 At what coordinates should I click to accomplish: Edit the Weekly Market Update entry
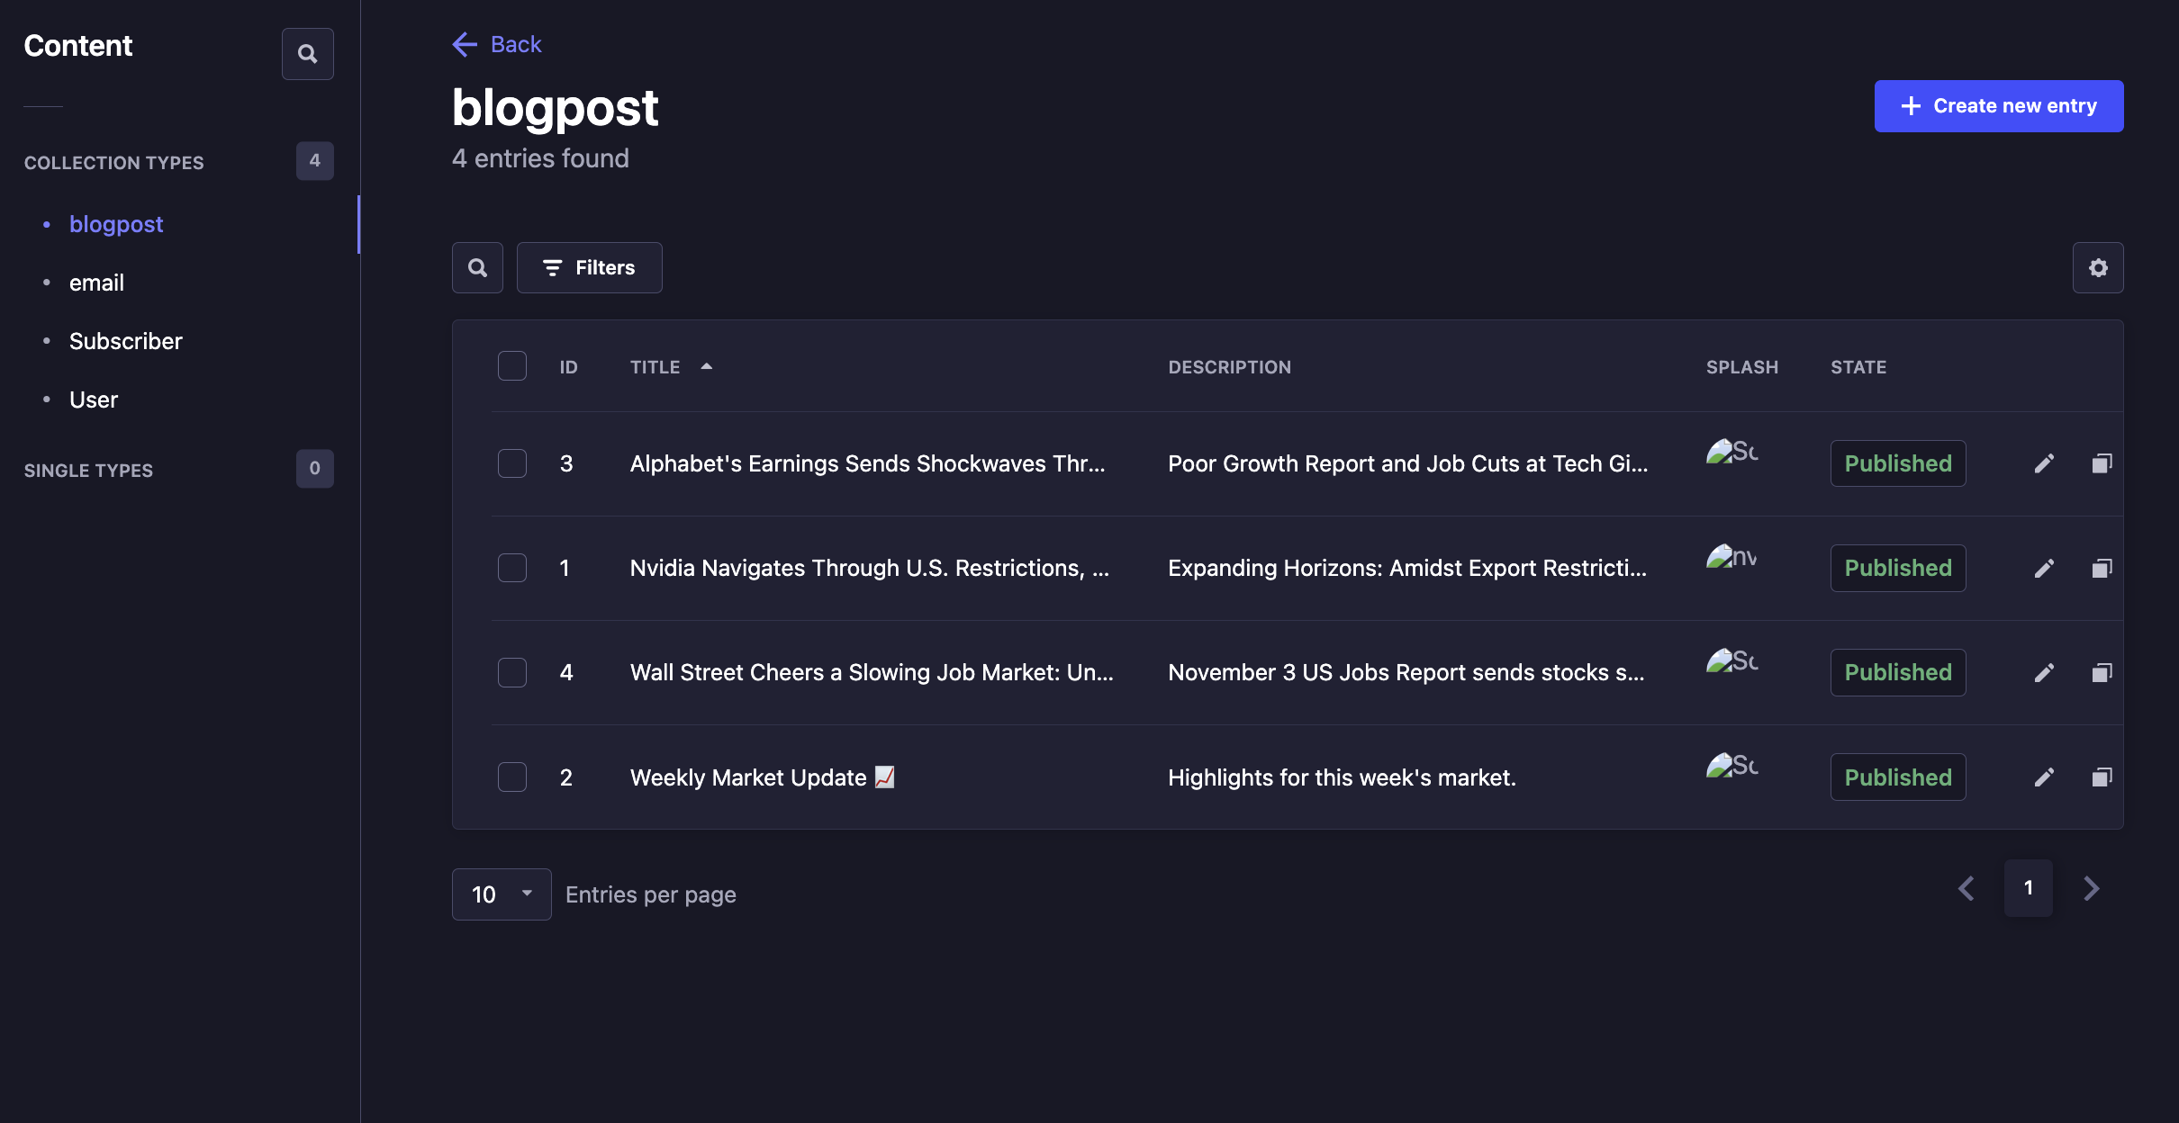2044,777
